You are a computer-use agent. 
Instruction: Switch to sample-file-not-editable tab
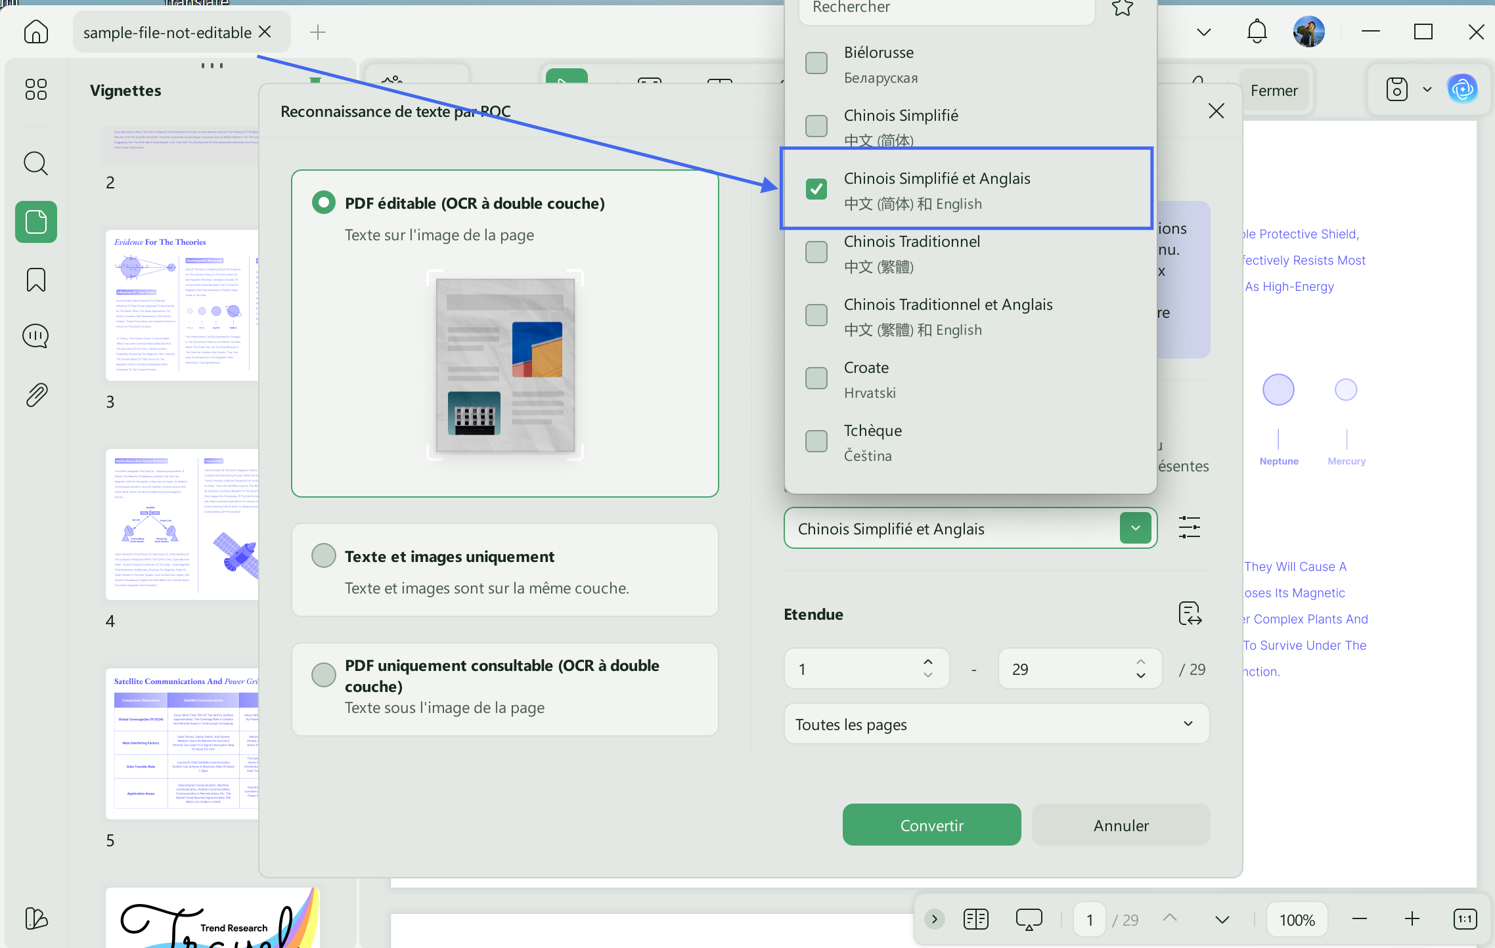[168, 32]
